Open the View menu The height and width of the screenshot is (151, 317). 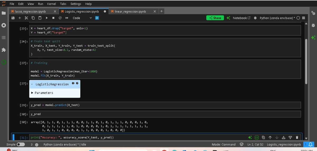coord(31,4)
